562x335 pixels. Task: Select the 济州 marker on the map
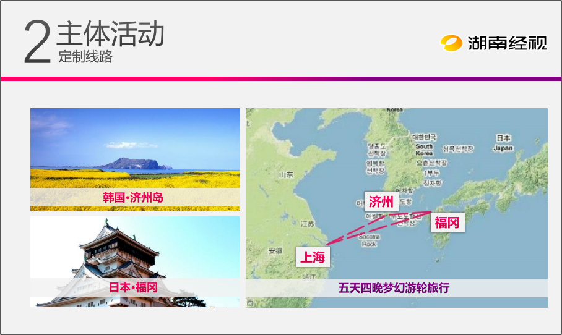381,202
